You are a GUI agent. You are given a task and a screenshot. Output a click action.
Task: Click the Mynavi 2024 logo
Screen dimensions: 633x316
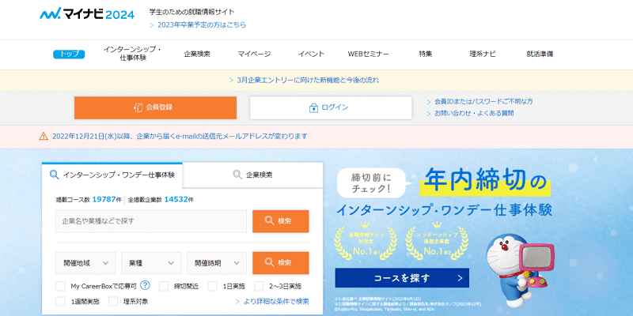(x=87, y=14)
